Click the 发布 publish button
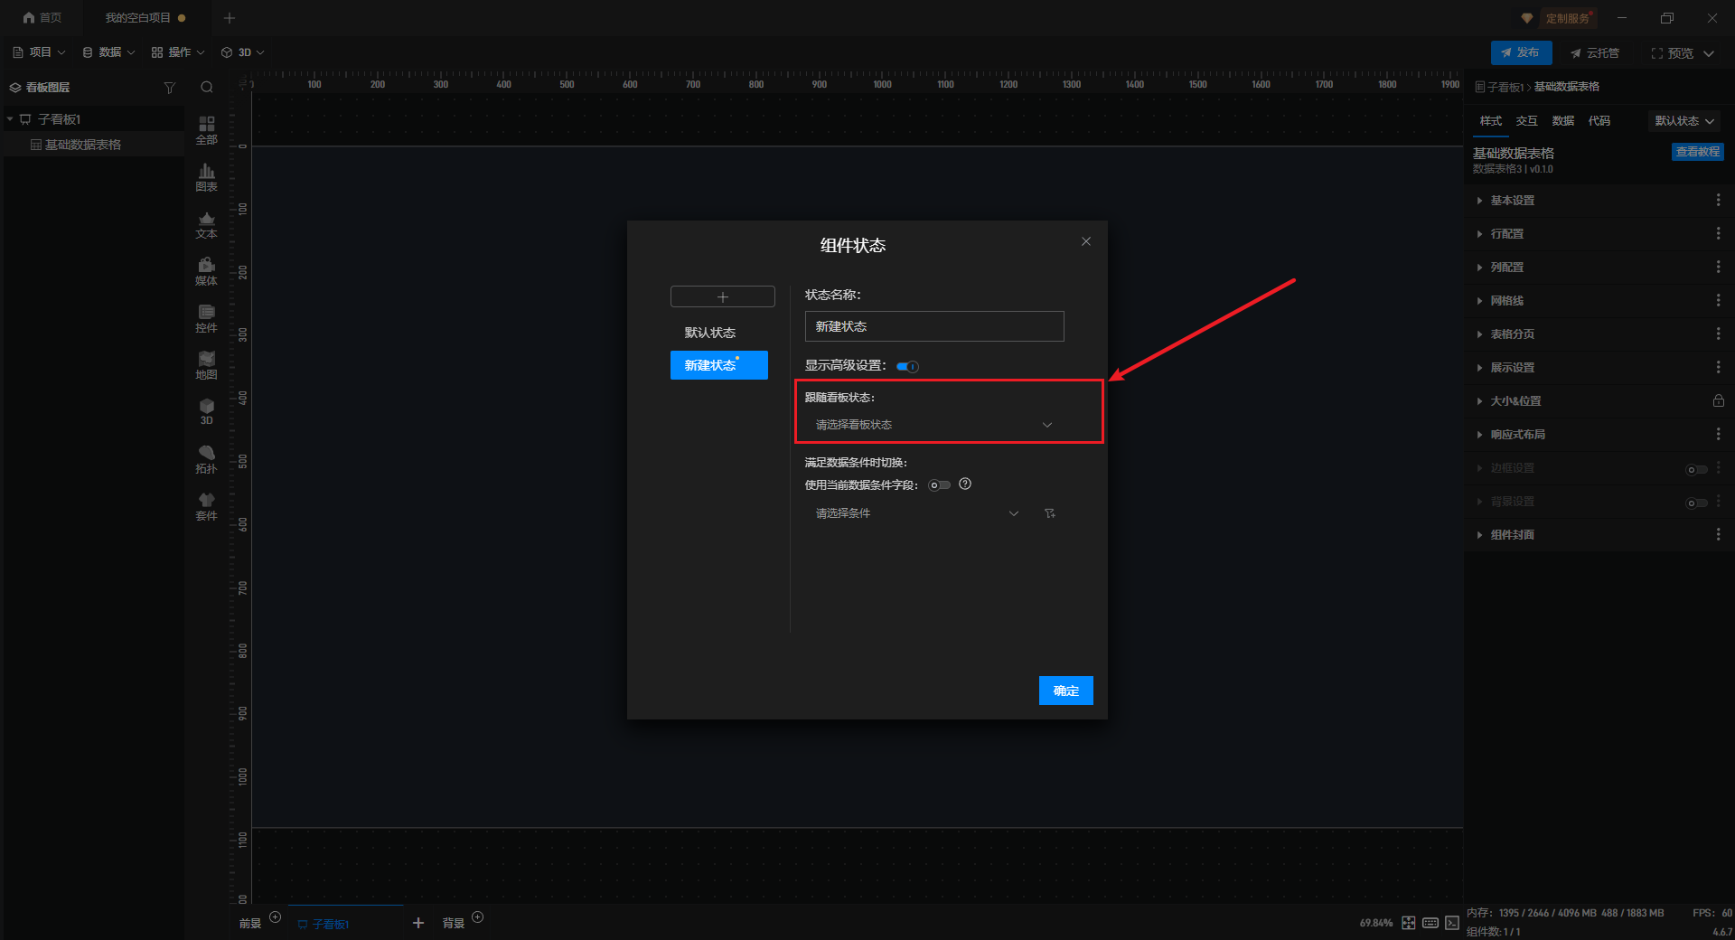 click(x=1521, y=52)
